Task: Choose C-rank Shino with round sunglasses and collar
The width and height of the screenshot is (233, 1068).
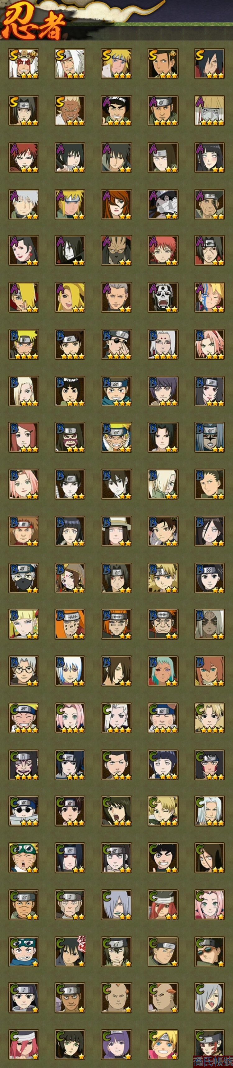Action: coord(24,811)
